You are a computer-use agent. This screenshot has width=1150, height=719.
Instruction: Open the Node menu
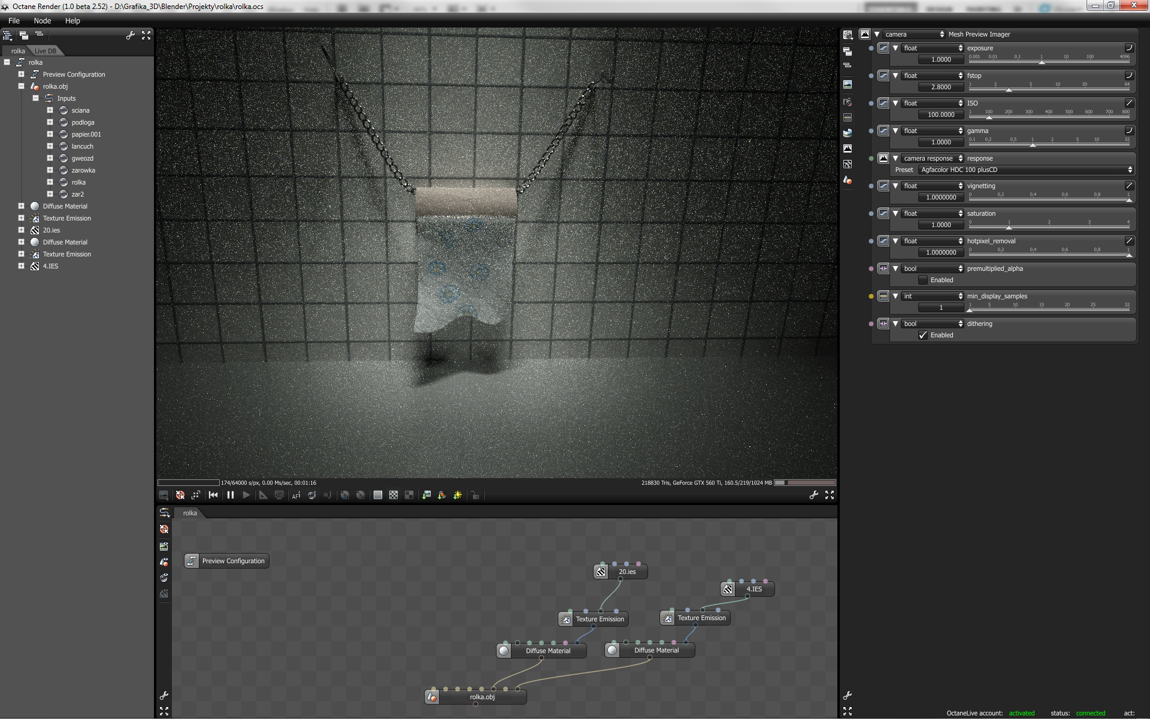(x=42, y=20)
